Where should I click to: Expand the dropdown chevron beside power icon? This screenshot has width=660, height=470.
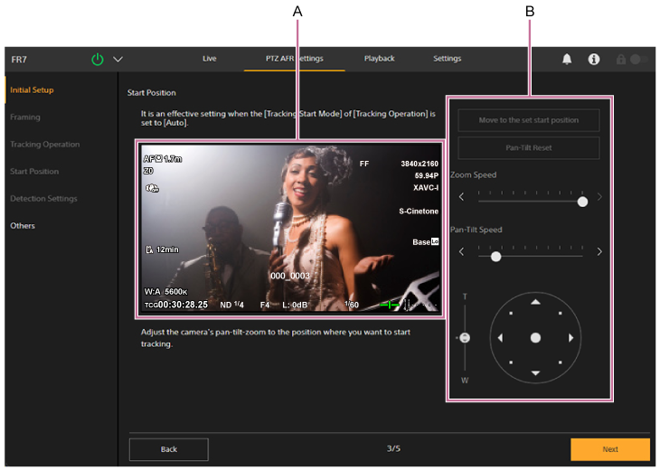[118, 60]
